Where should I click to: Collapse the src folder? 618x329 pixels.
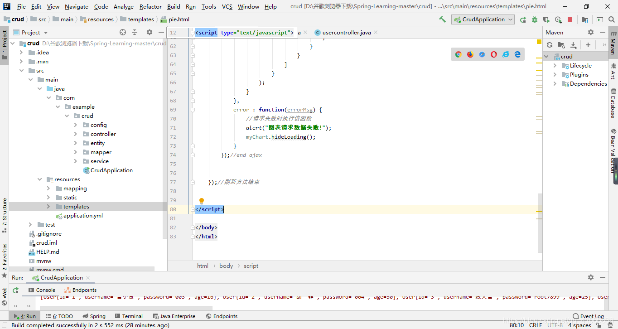click(21, 71)
